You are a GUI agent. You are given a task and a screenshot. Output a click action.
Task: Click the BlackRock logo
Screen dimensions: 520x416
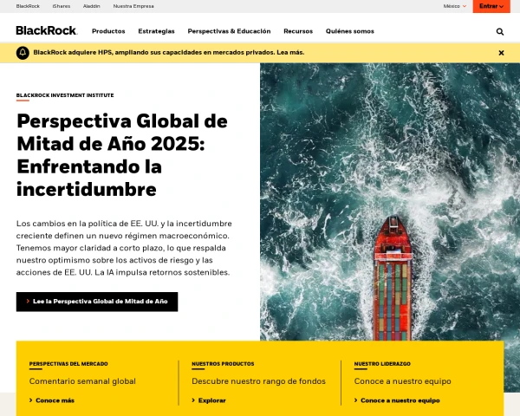click(x=47, y=30)
